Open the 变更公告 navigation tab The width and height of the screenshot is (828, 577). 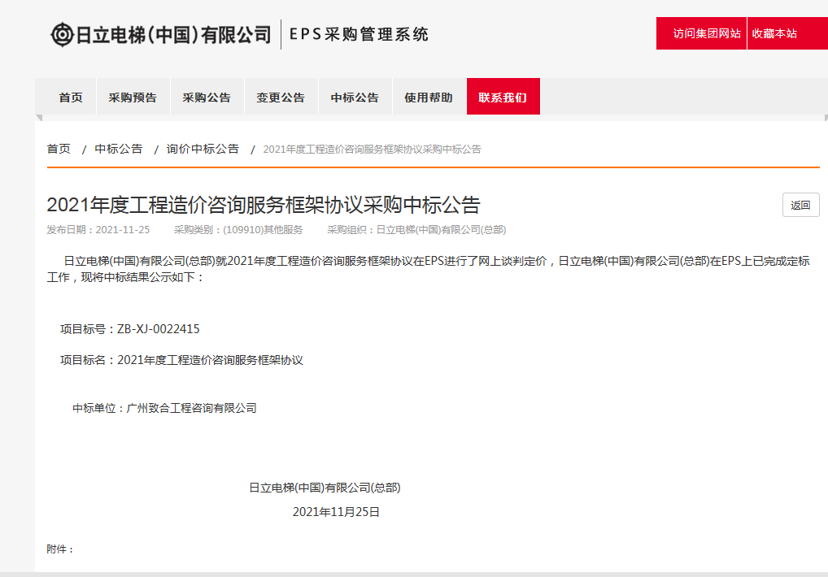(281, 98)
